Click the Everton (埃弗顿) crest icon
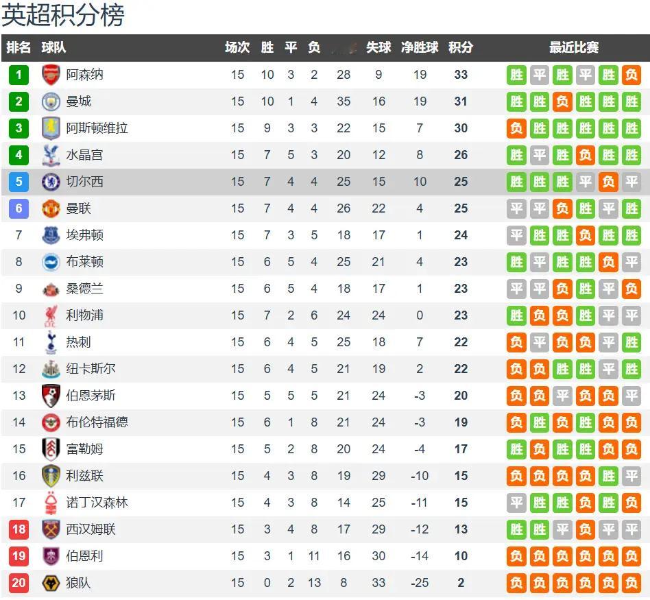Image resolution: width=650 pixels, height=600 pixels. (x=51, y=235)
